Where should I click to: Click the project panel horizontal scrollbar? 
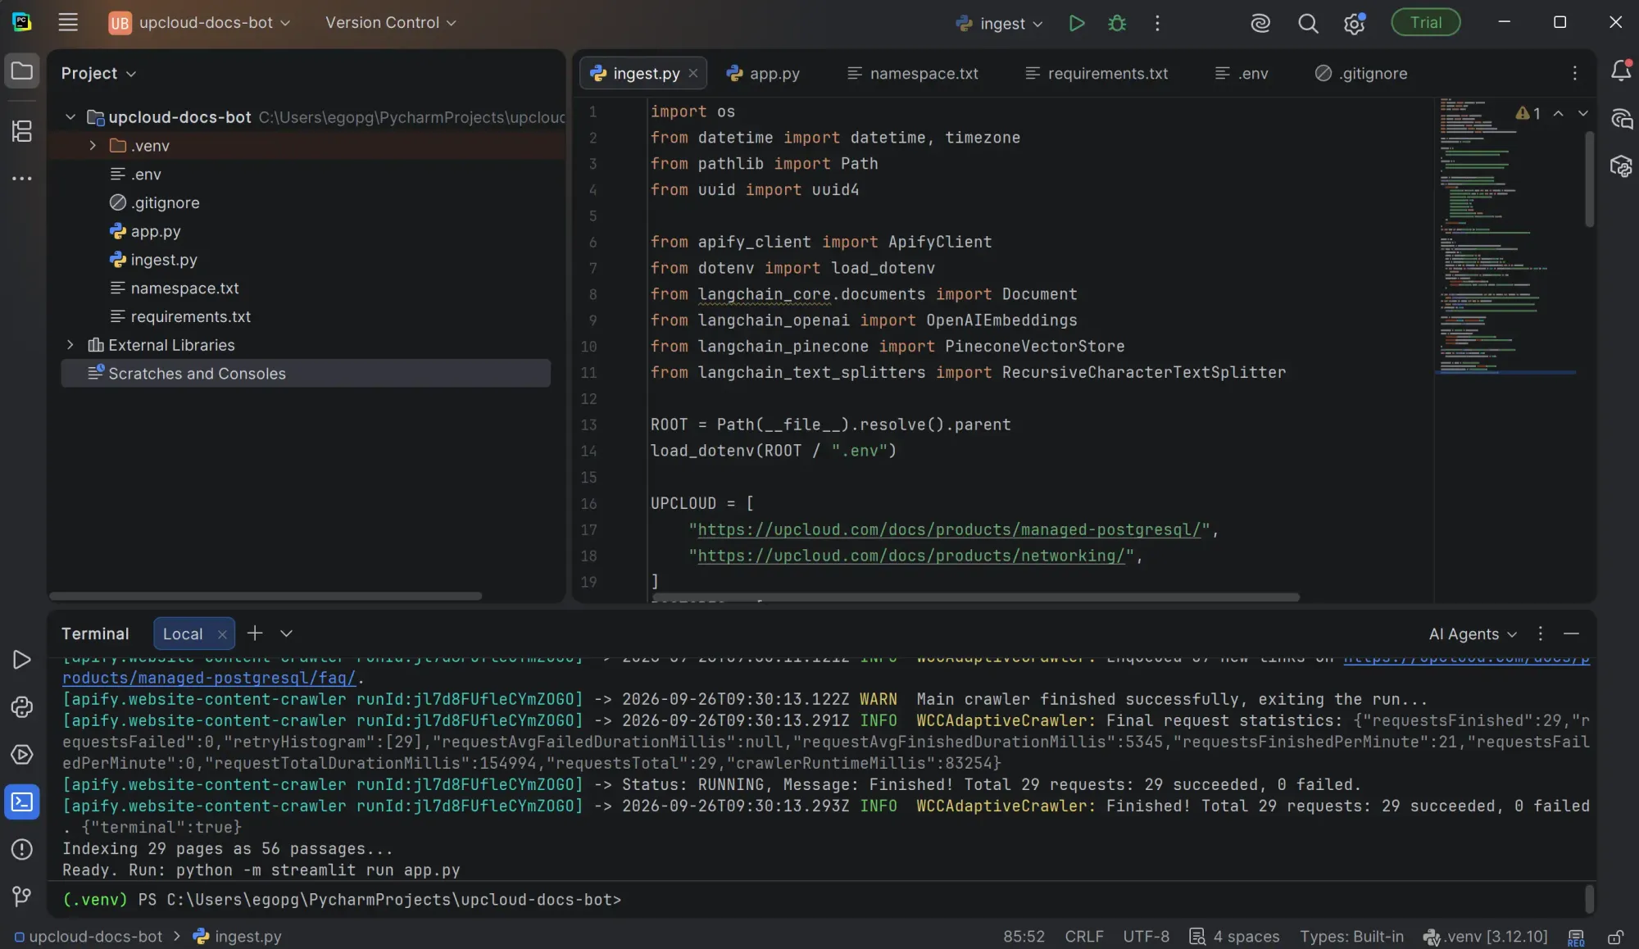[x=266, y=596]
